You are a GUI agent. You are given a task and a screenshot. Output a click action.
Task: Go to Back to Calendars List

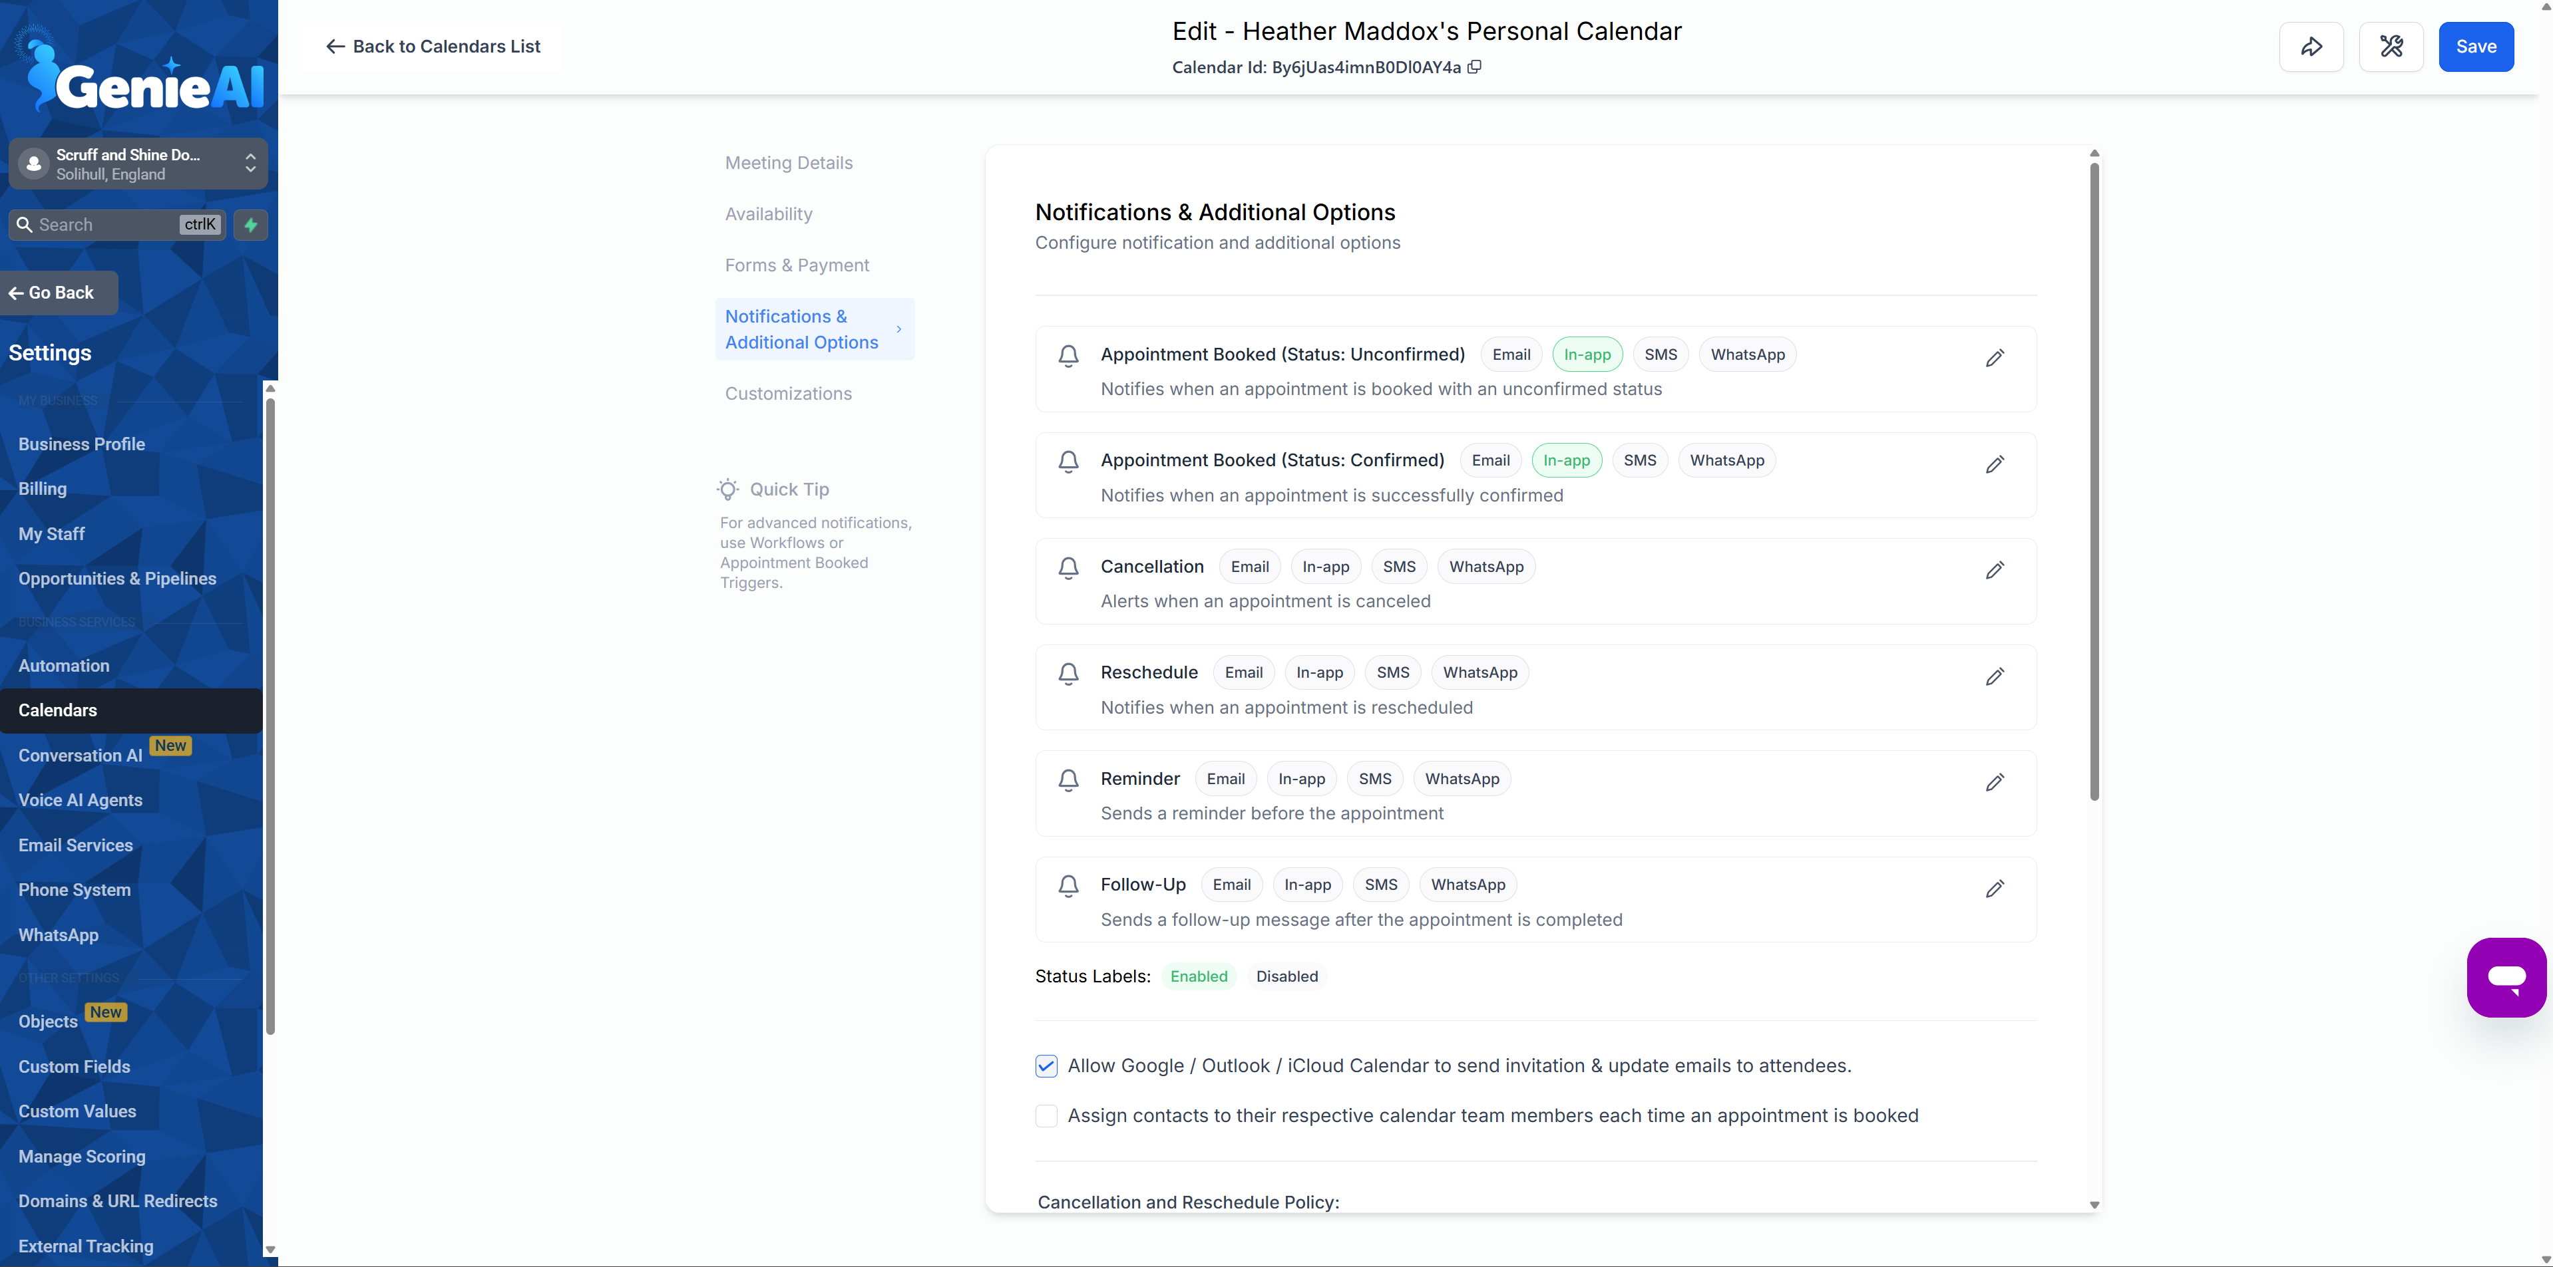click(x=432, y=46)
